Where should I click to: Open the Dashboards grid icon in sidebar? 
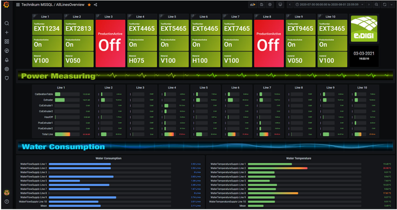(7, 42)
